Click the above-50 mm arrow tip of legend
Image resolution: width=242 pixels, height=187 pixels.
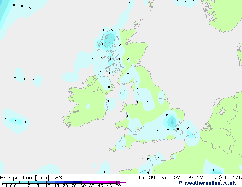[121, 182]
